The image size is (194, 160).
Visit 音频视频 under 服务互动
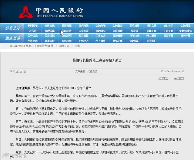[118, 36]
